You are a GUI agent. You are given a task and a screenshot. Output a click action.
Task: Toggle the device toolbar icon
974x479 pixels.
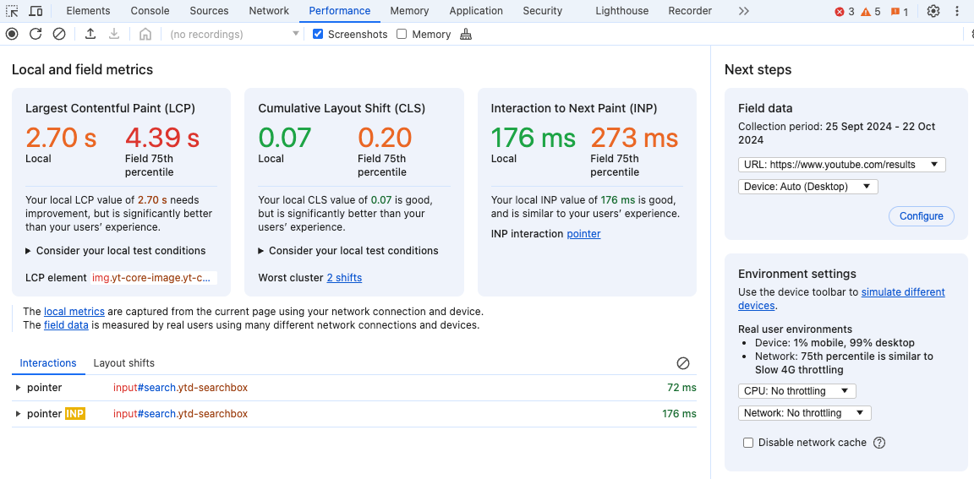click(36, 11)
